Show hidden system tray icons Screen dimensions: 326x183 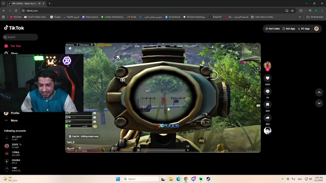click(282, 179)
